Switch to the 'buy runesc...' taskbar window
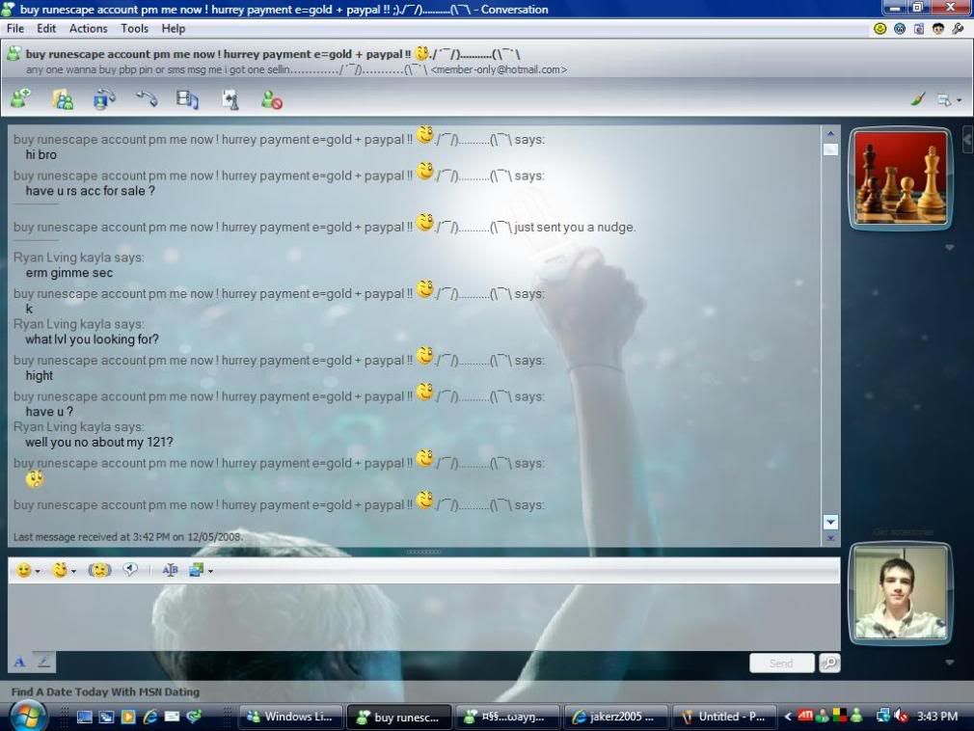Viewport: 974px width, 731px height. tap(398, 717)
